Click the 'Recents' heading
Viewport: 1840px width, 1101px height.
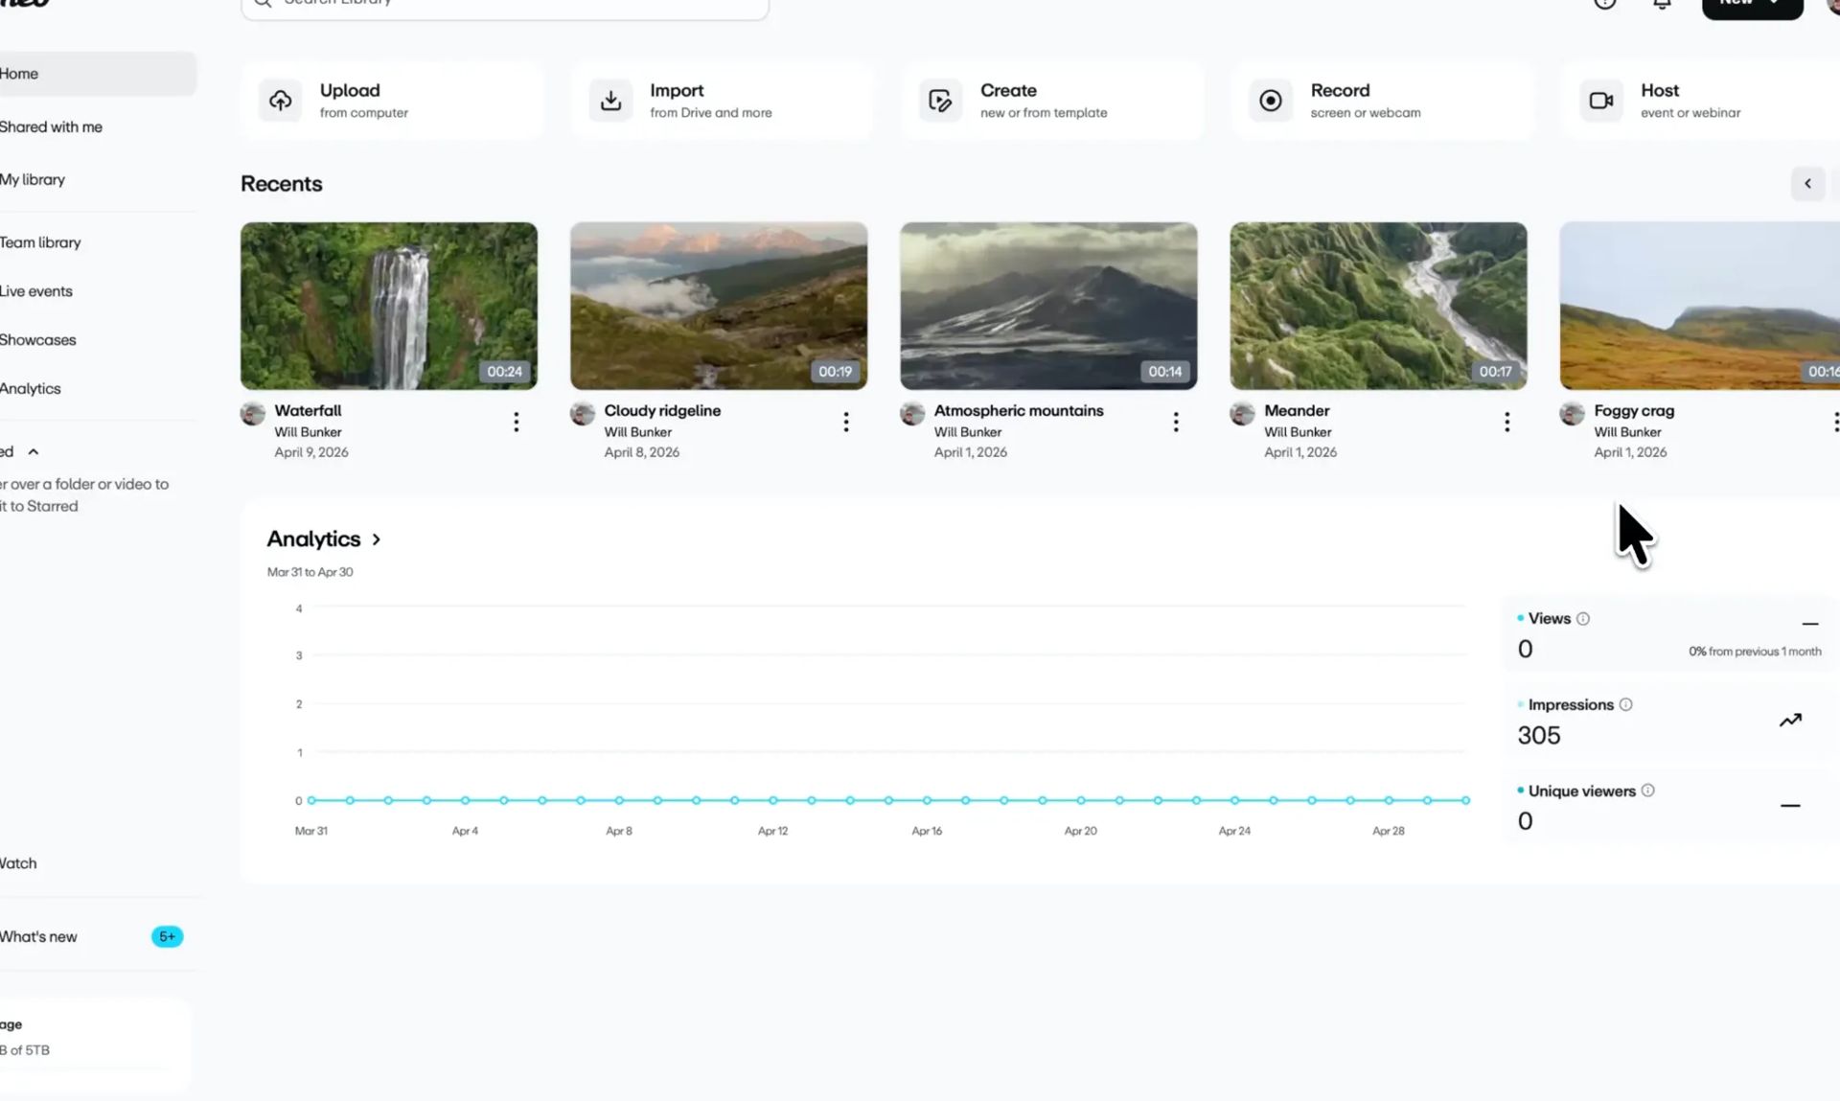[281, 184]
